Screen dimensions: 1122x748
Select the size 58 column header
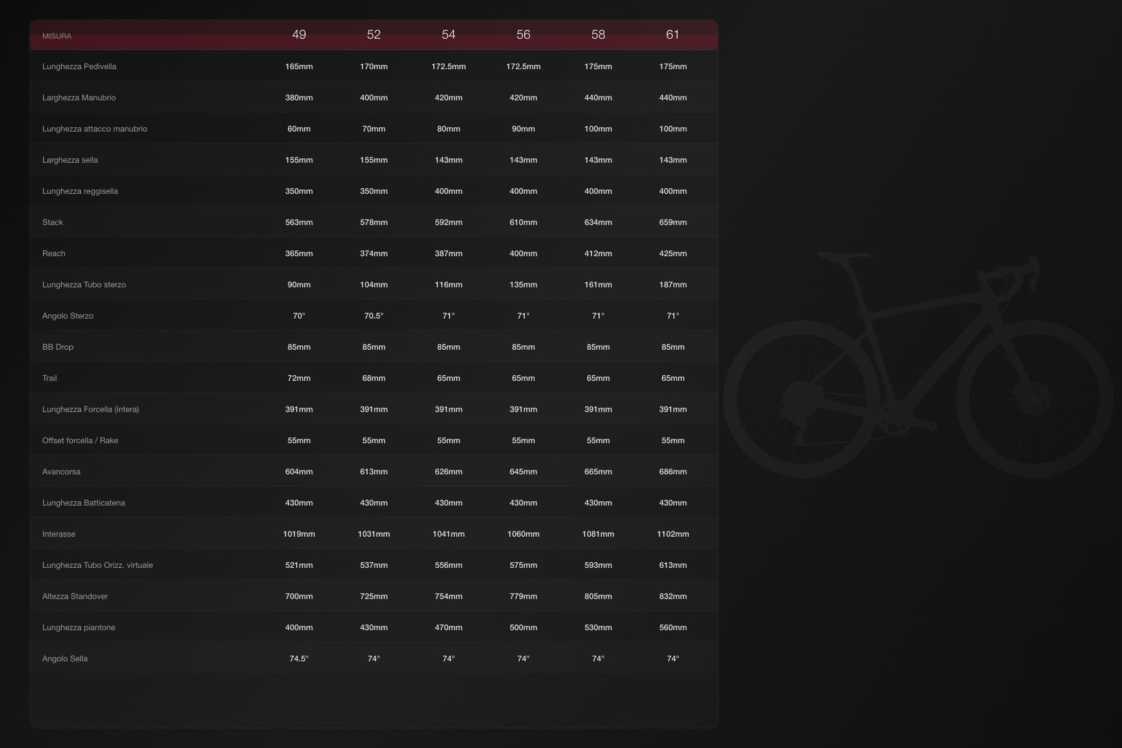tap(599, 35)
